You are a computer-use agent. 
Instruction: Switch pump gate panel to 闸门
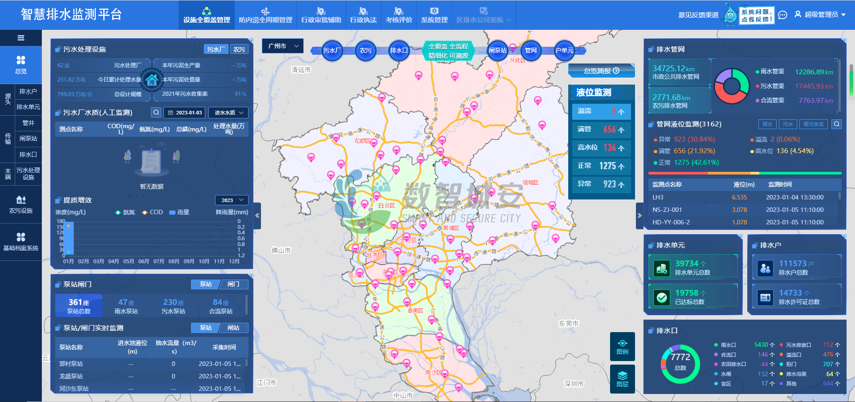point(233,284)
